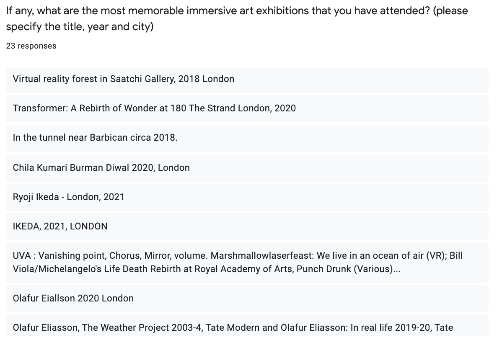Click the words "Saatchi Gallery" in first response
Image resolution: width=502 pixels, height=345 pixels.
pyautogui.click(x=142, y=79)
